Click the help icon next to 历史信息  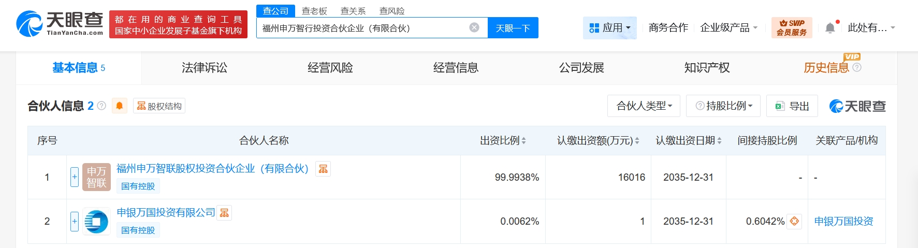[857, 67]
